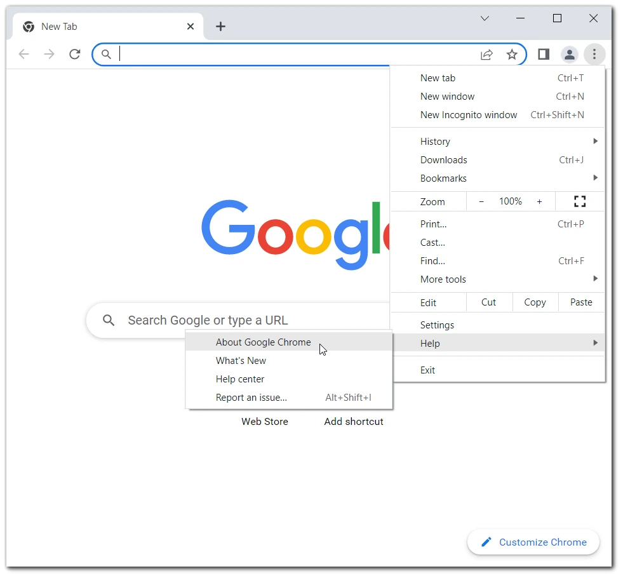
Task: Click Paste in the Edit row
Action: 581,302
